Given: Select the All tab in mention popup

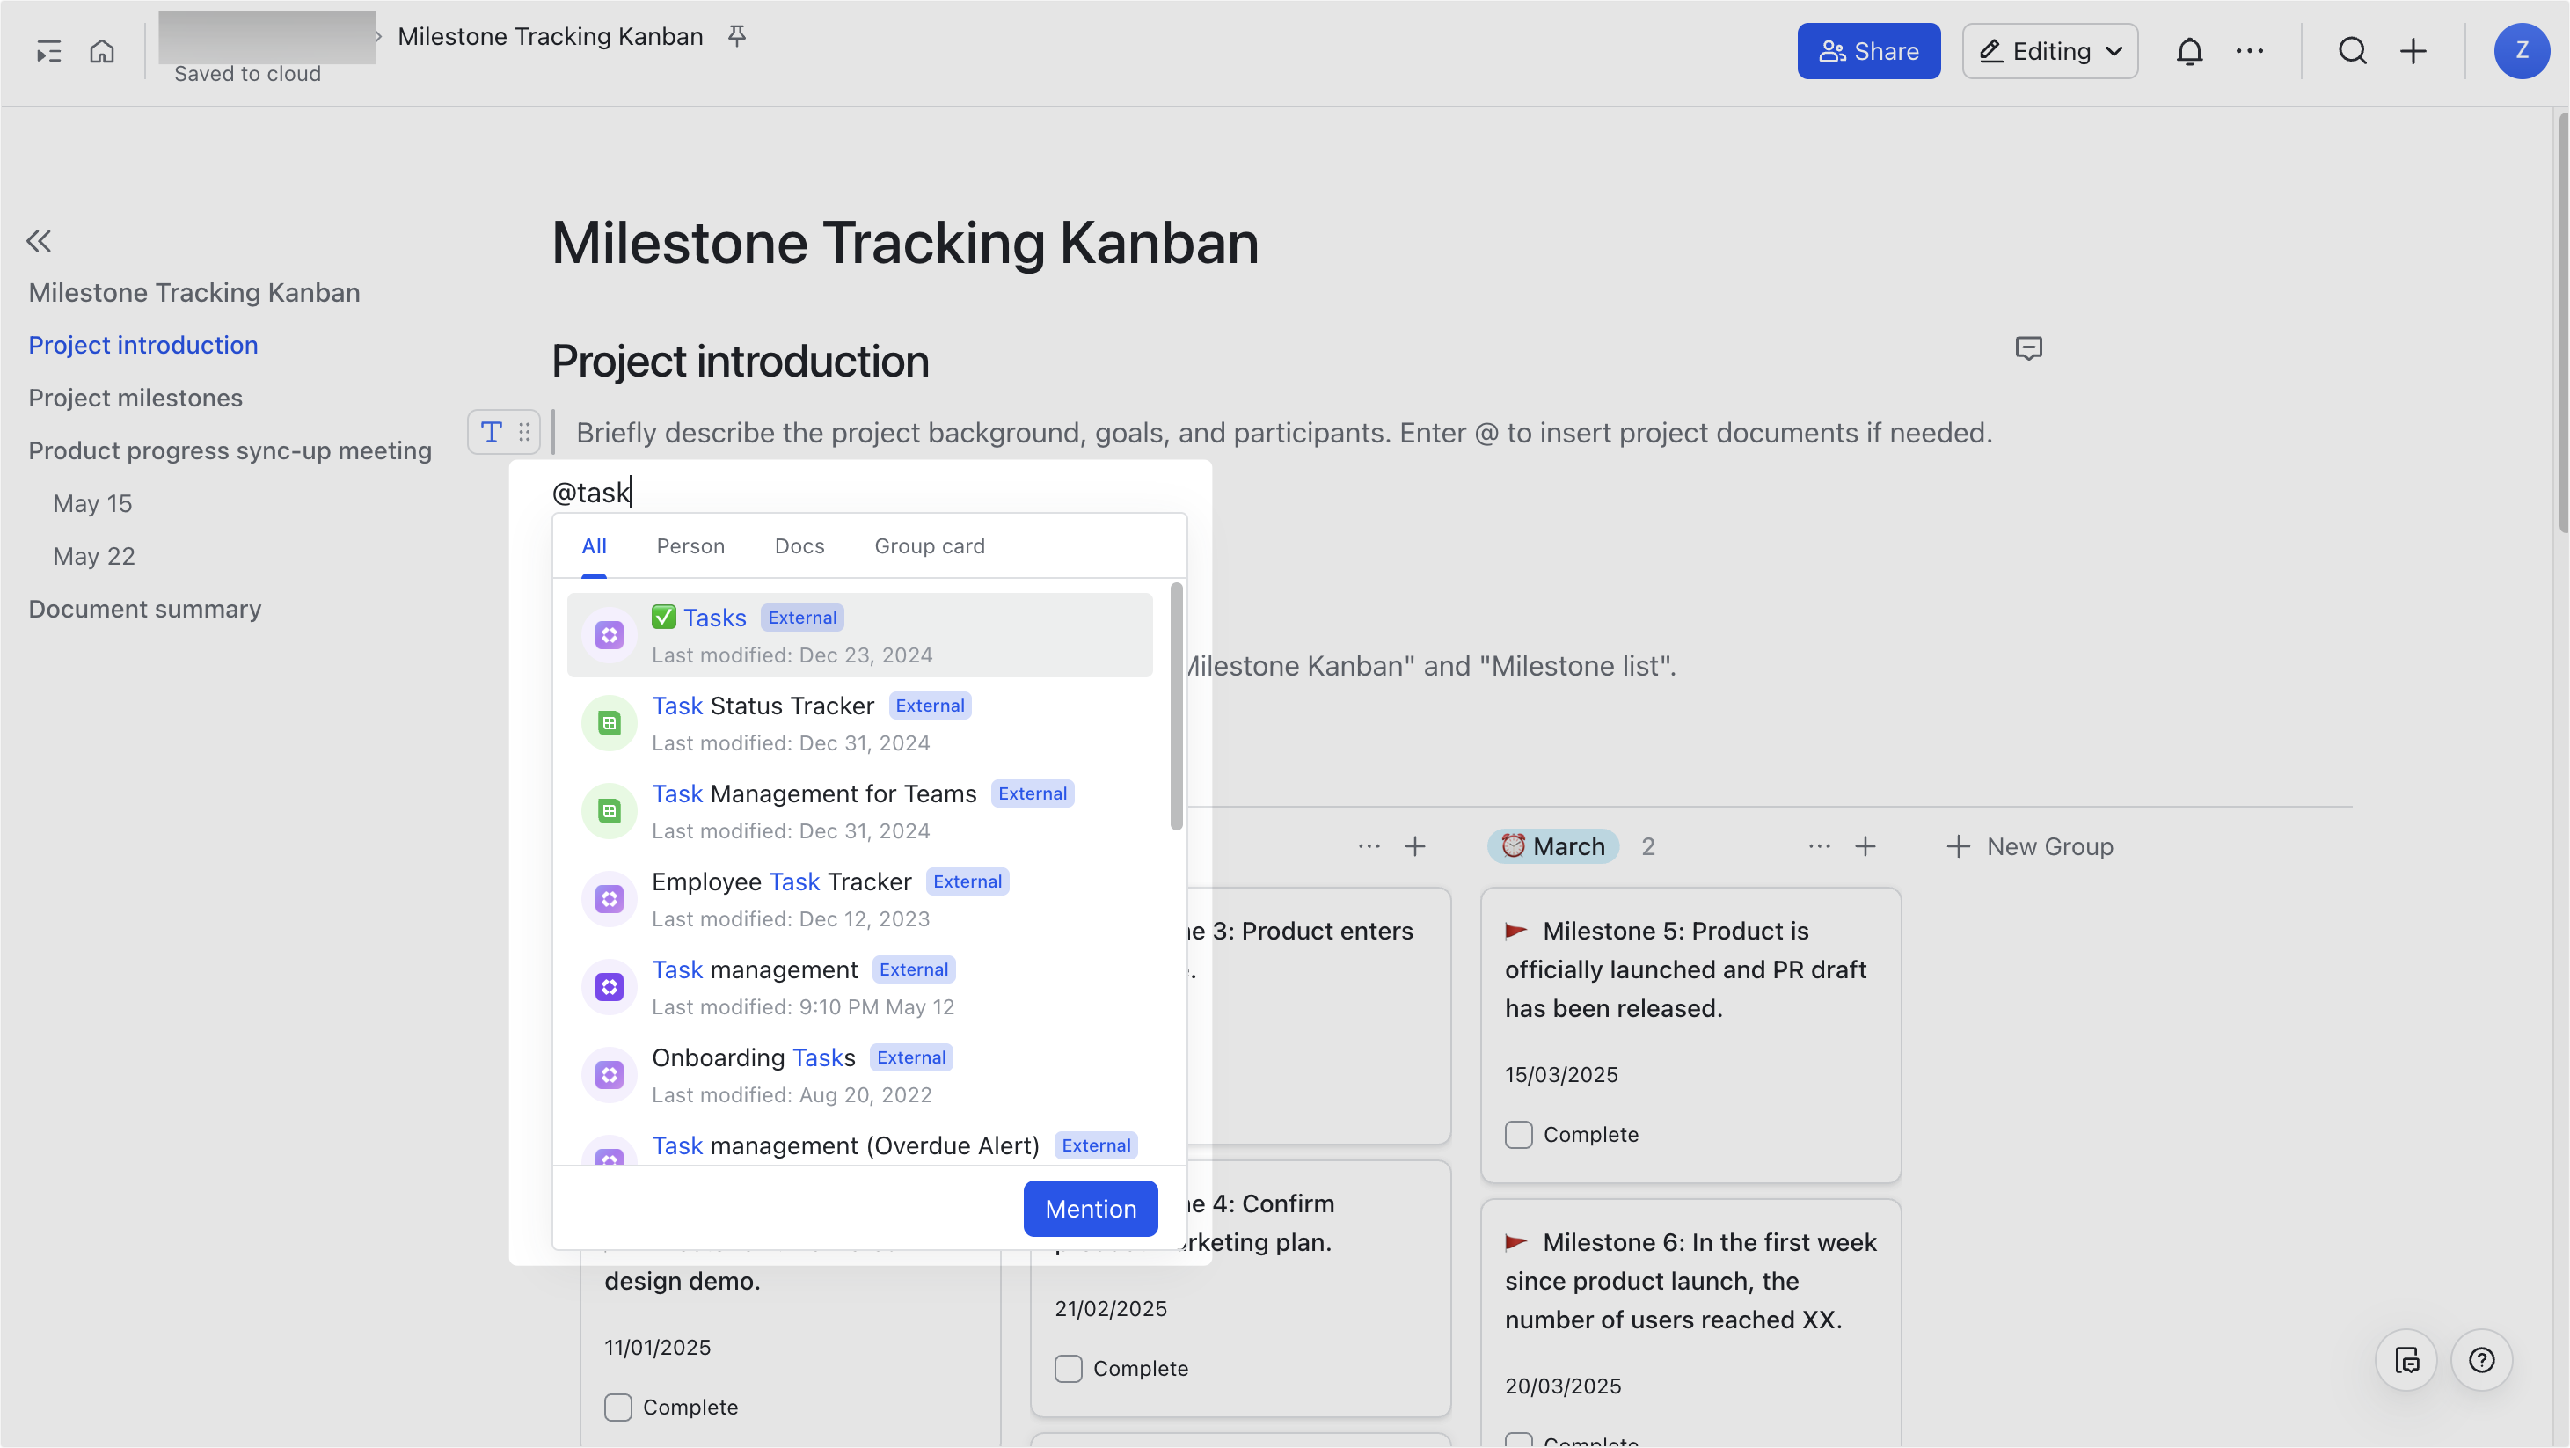Looking at the screenshot, I should (594, 546).
